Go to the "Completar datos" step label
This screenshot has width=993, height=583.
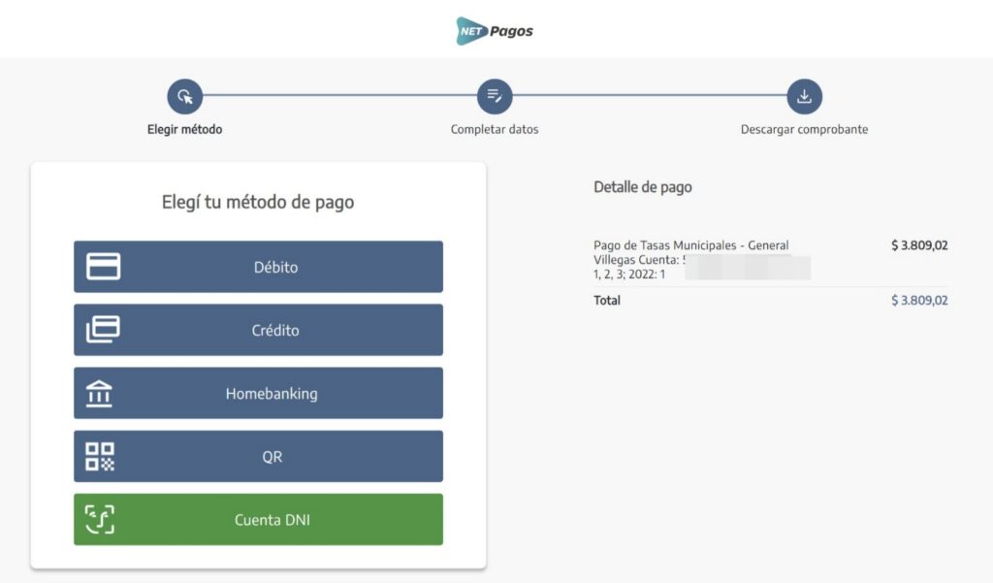pos(495,129)
